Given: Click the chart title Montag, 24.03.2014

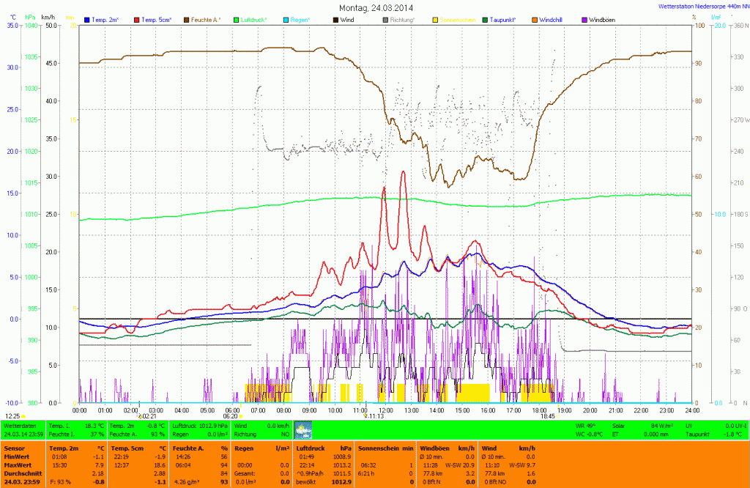Looking at the screenshot, I should (x=375, y=7).
